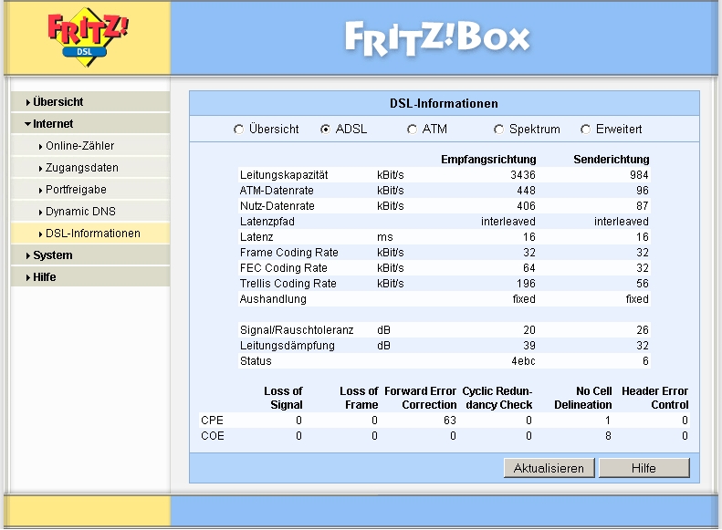Select the Erweitert radio button

pos(585,130)
